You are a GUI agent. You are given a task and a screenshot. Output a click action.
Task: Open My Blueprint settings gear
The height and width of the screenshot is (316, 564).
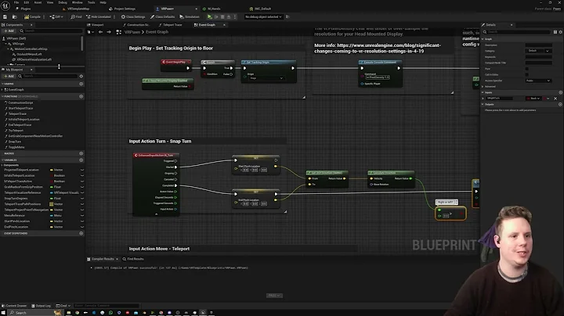tap(81, 76)
